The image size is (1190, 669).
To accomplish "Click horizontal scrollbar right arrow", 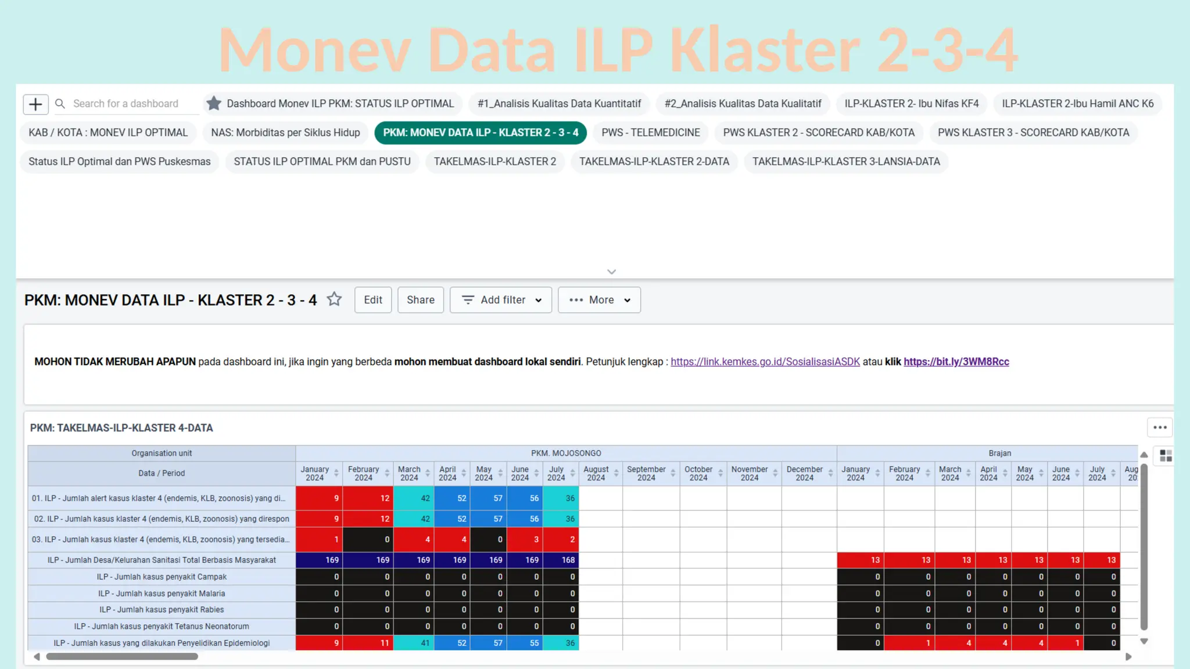I will 1128,657.
